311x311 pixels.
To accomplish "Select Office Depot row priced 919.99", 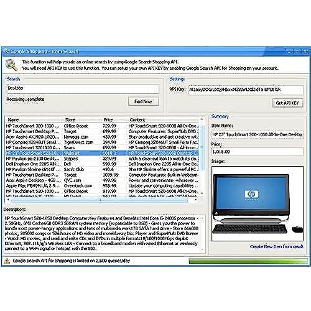I will click(x=102, y=191).
